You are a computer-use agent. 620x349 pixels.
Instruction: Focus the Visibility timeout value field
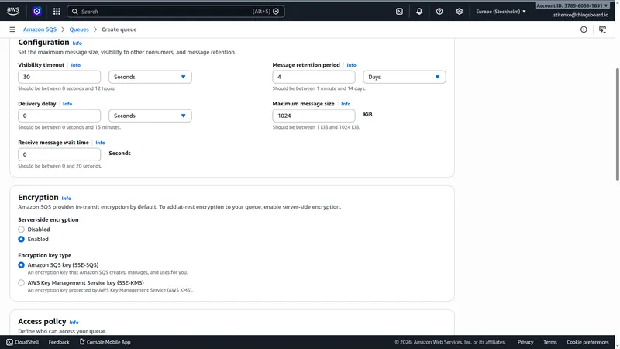[60, 77]
